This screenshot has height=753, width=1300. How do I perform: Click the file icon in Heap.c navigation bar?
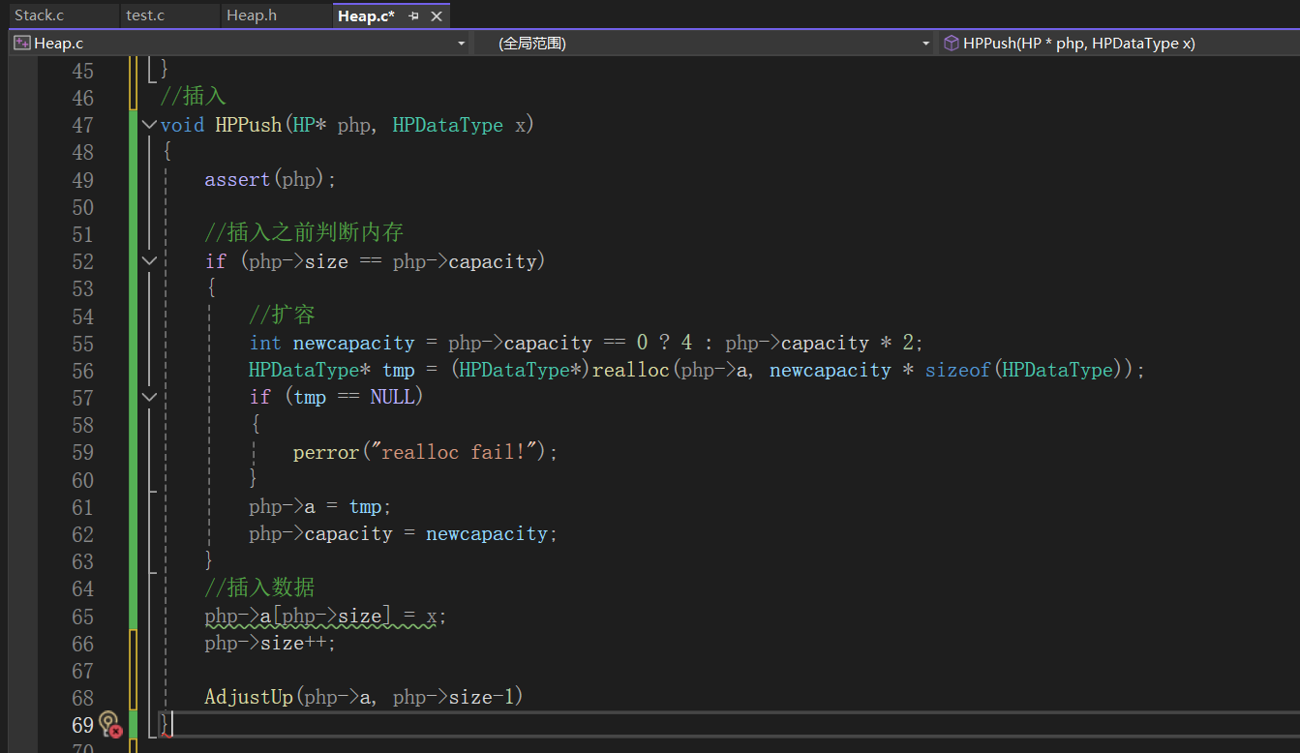[21, 43]
